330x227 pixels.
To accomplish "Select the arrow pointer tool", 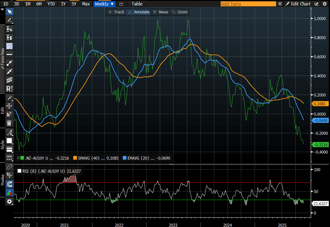I will 10,12.
